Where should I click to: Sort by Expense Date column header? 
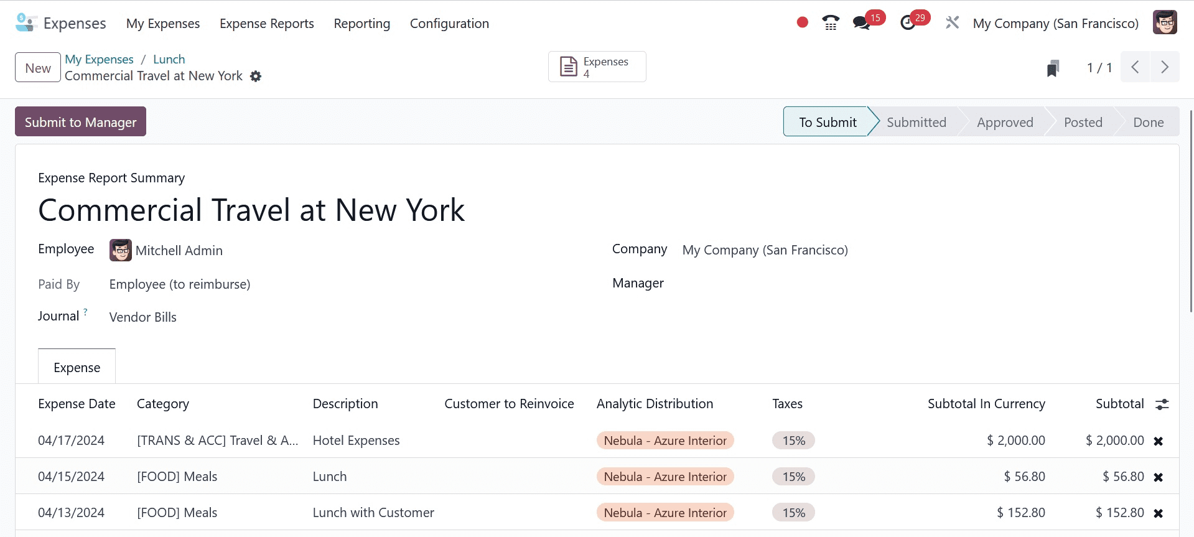pos(77,404)
